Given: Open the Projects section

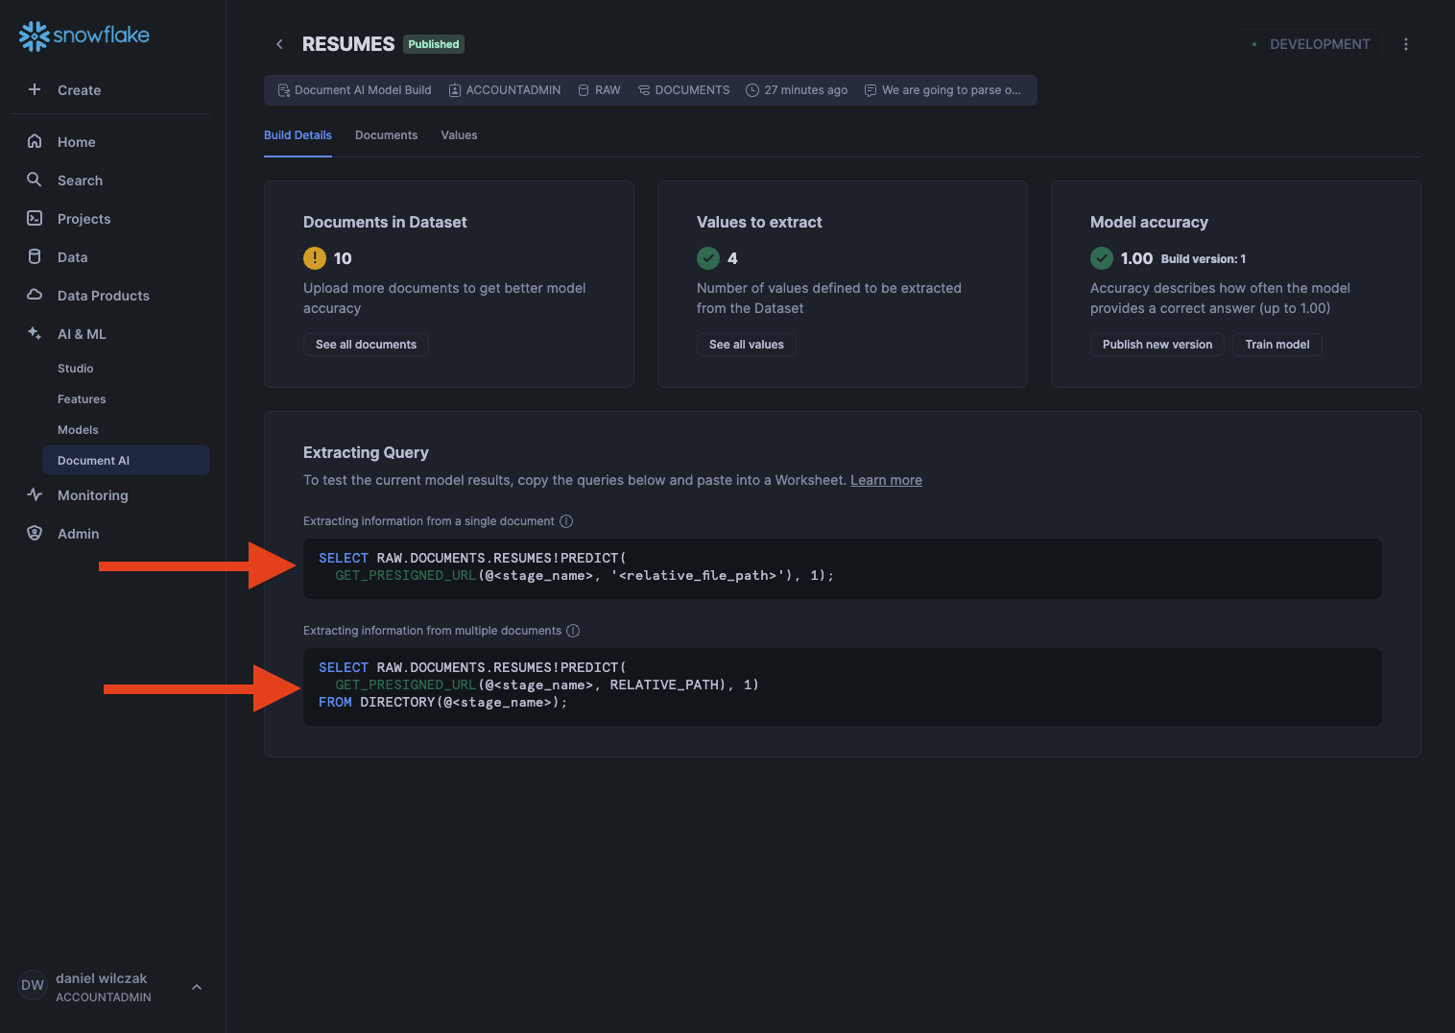Looking at the screenshot, I should click(x=83, y=219).
